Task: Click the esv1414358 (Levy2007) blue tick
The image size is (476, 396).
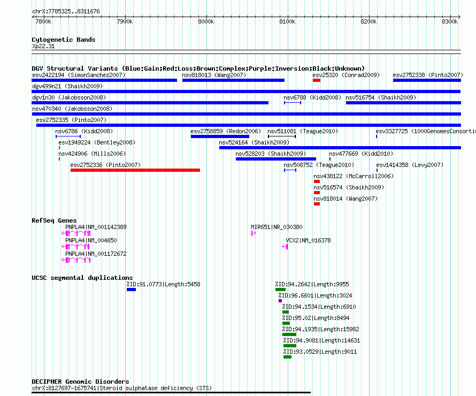Action: click(377, 170)
